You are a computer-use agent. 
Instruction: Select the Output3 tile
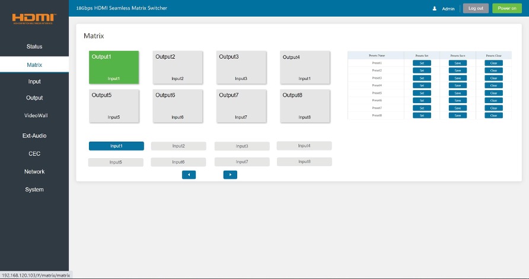[x=241, y=67]
